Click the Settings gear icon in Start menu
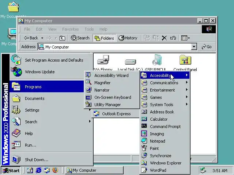234x175 pixels. pos(16,110)
